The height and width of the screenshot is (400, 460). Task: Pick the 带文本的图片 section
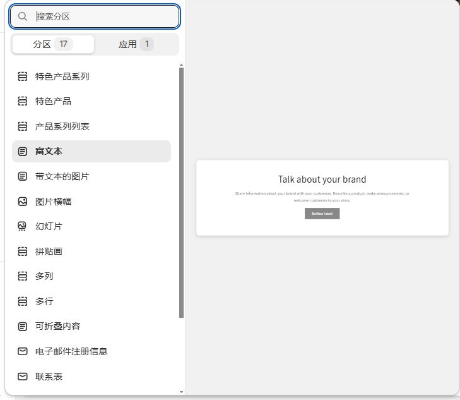tap(91, 176)
